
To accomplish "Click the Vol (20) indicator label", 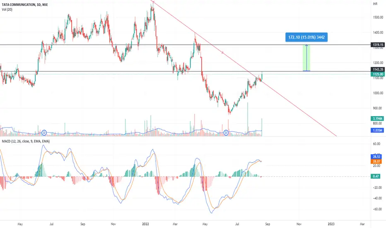I will (7, 10).
